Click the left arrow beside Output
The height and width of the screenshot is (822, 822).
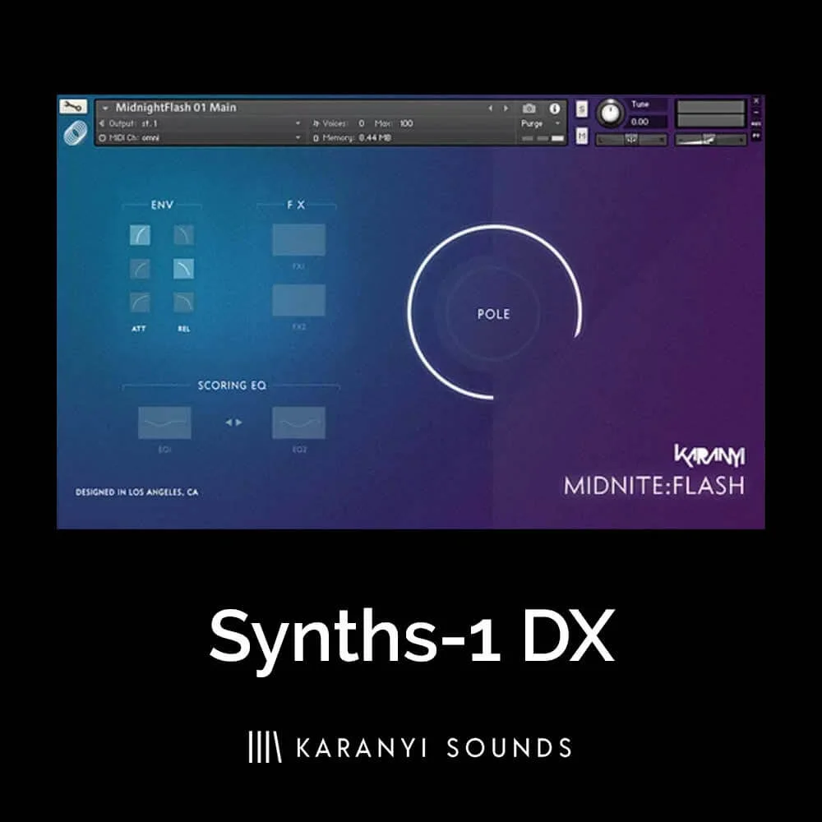pos(102,123)
